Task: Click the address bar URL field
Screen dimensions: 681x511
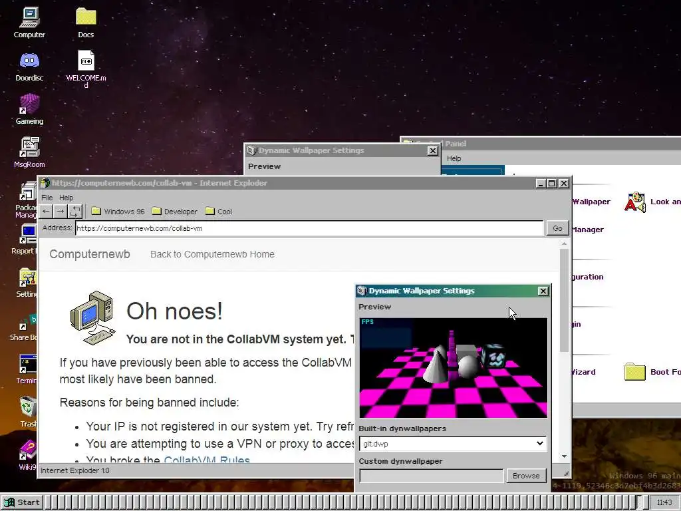Action: click(309, 228)
